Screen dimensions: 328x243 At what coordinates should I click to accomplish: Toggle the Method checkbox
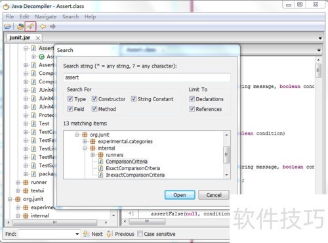[x=94, y=108]
